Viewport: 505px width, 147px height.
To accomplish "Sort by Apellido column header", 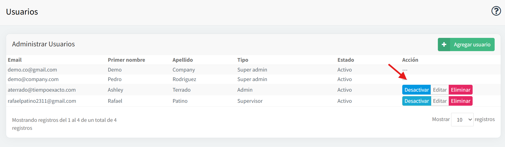I will click(183, 60).
